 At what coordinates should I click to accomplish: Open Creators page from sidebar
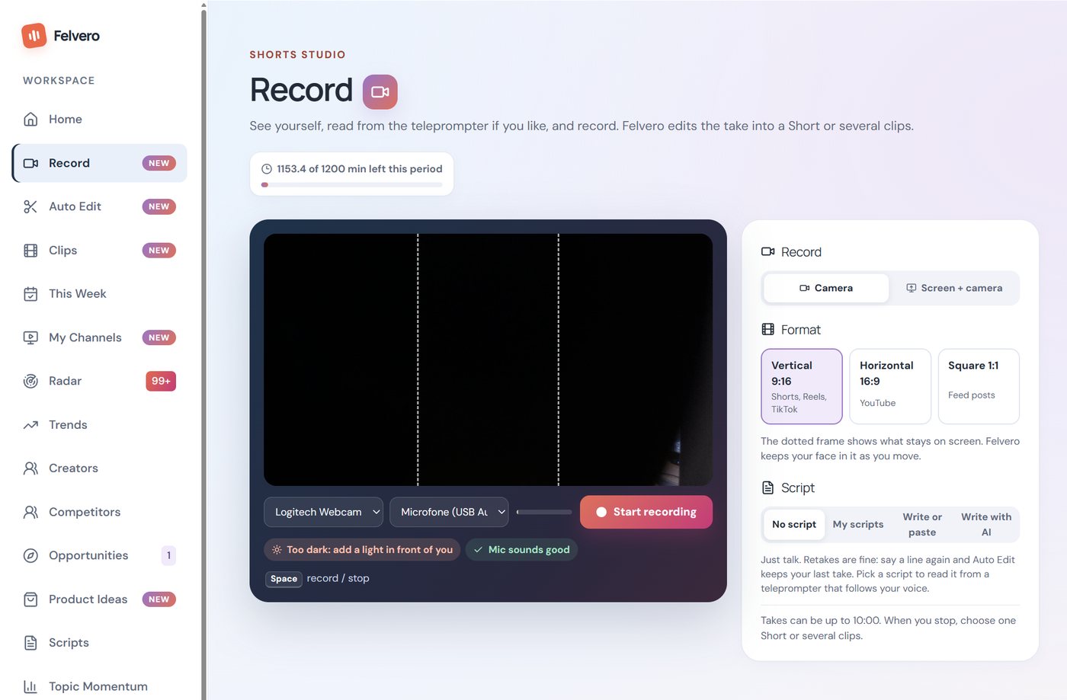coord(99,468)
